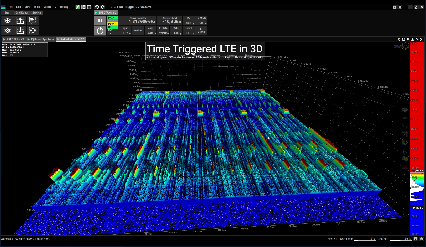The height and width of the screenshot is (247, 426).
Task: Click the upload/export mission icon
Action: pos(20,21)
